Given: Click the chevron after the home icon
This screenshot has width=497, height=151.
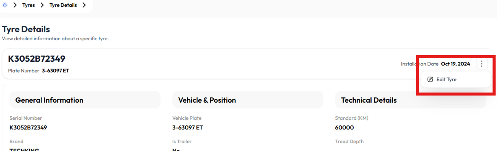Looking at the screenshot, I should tap(15, 5).
